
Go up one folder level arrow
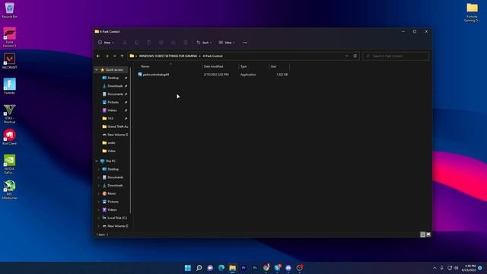(122, 56)
